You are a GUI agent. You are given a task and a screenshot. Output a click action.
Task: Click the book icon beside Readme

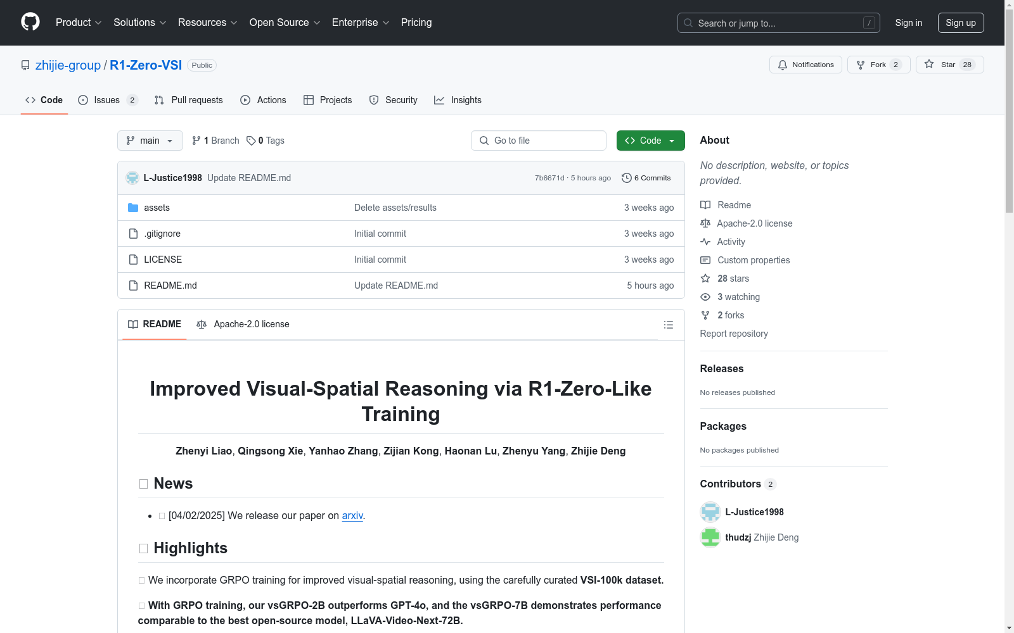point(705,205)
